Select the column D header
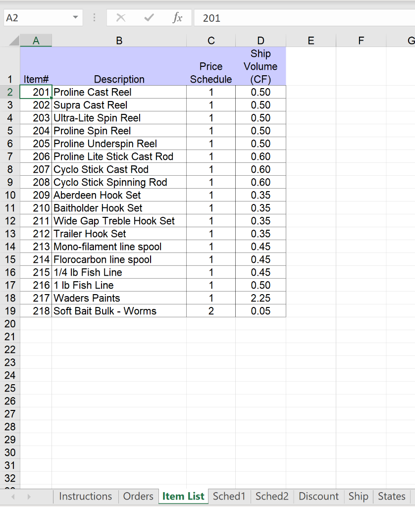Viewport: 415px width, 507px height. click(260, 41)
